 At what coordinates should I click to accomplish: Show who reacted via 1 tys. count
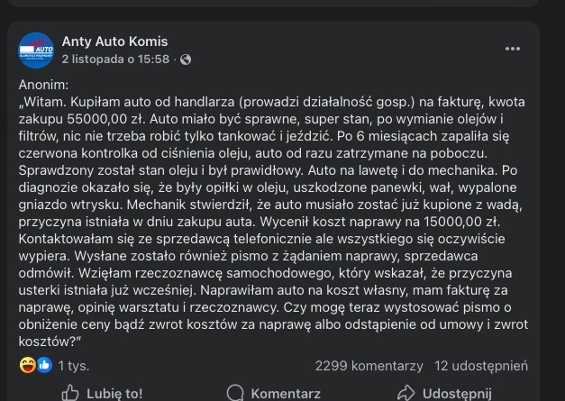click(x=74, y=366)
